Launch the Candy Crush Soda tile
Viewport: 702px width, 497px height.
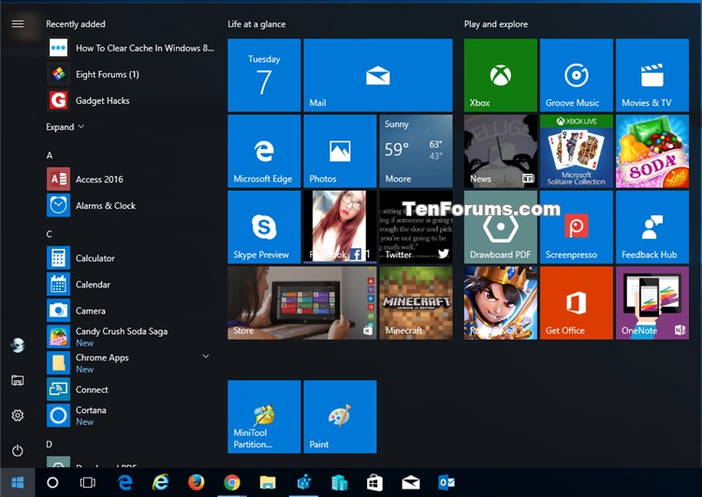pyautogui.click(x=652, y=151)
